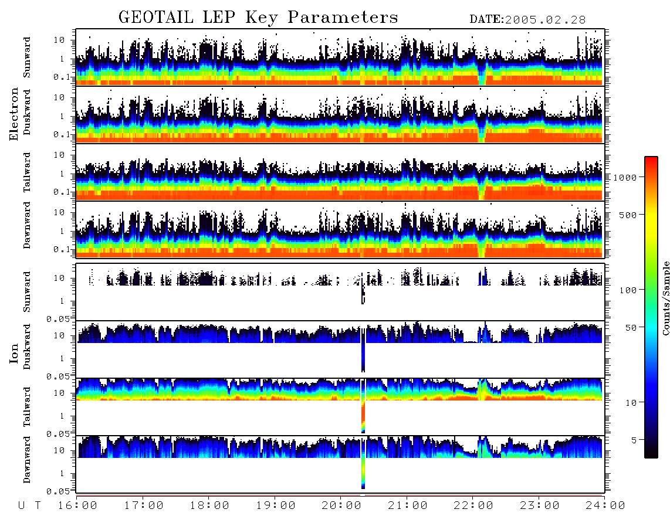Click the Electron Duskward spectrogram panel
The height and width of the screenshot is (516, 670).
pos(340,114)
